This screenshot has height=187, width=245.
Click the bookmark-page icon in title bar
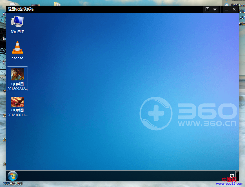(x=207, y=9)
